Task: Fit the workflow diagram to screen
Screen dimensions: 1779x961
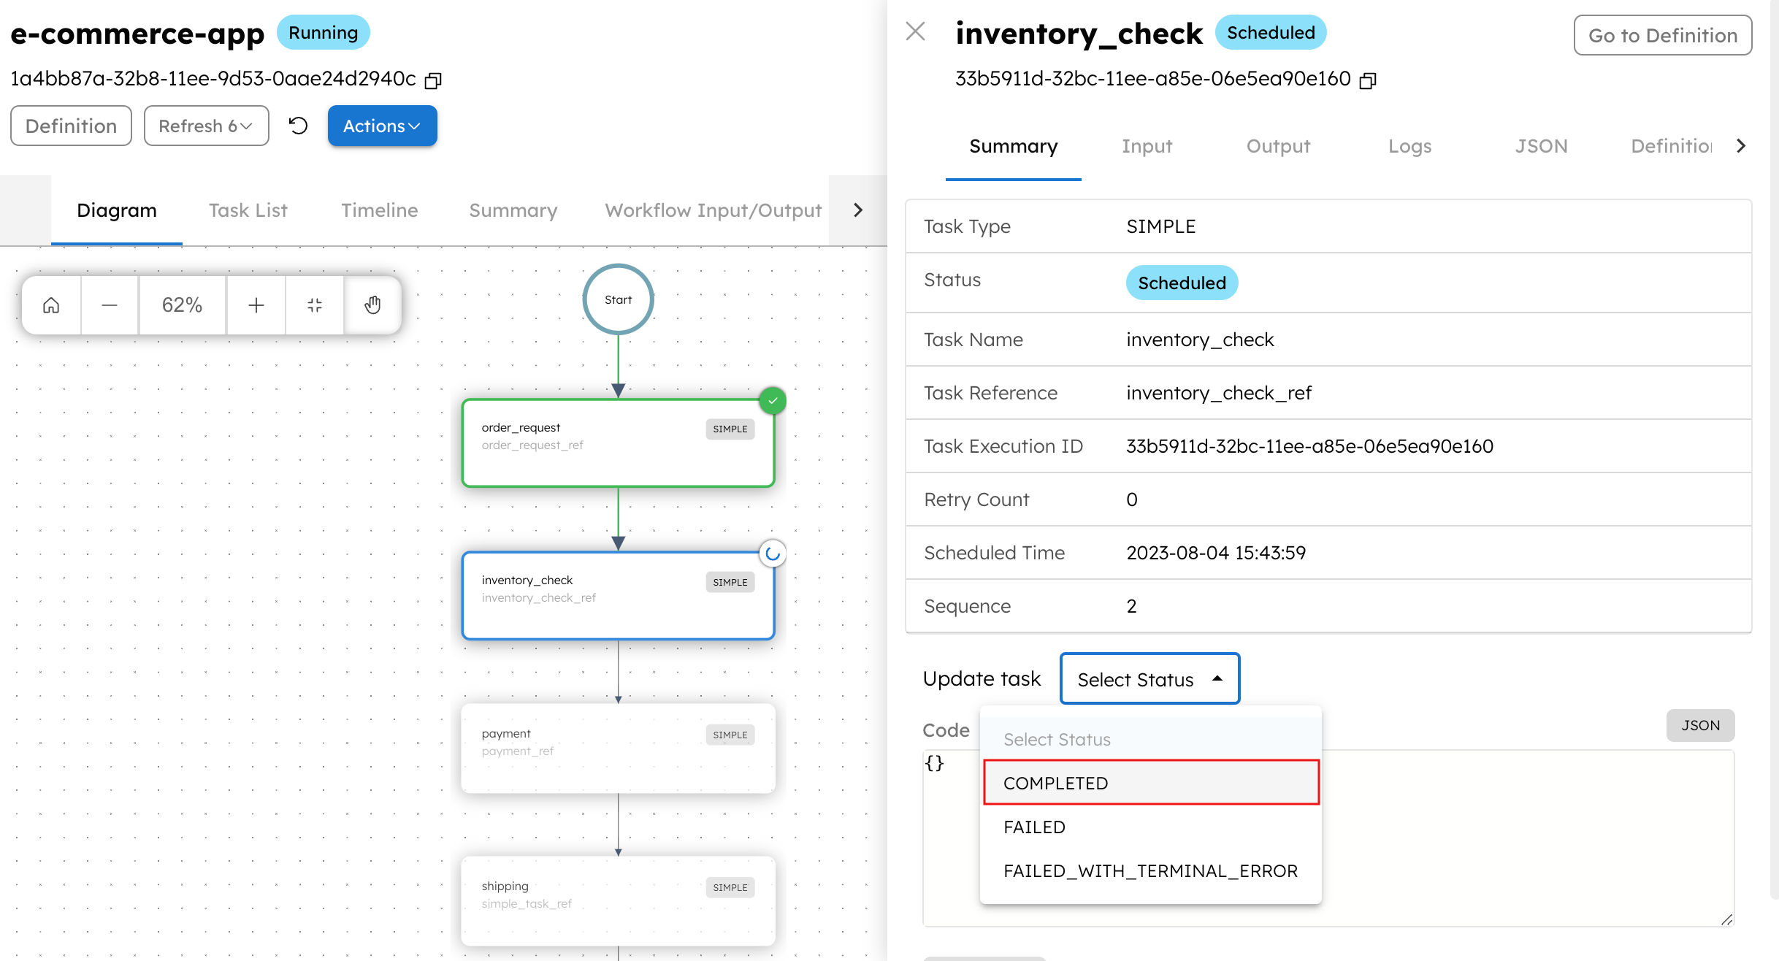Action: point(314,305)
